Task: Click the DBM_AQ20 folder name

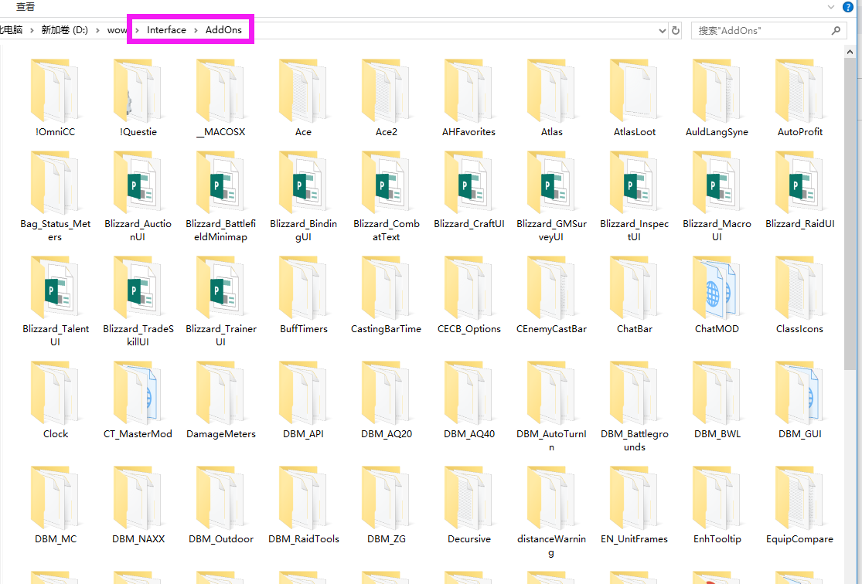Action: point(386,434)
